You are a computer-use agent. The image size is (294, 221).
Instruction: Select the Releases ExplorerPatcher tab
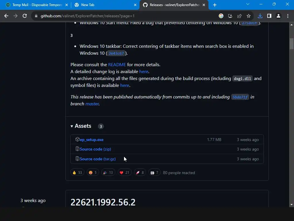click(174, 5)
